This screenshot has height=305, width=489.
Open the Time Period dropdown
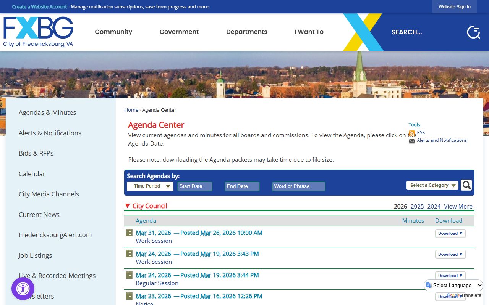150,186
